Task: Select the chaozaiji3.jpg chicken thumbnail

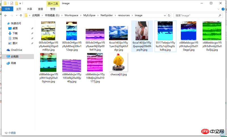Action: (x=118, y=62)
